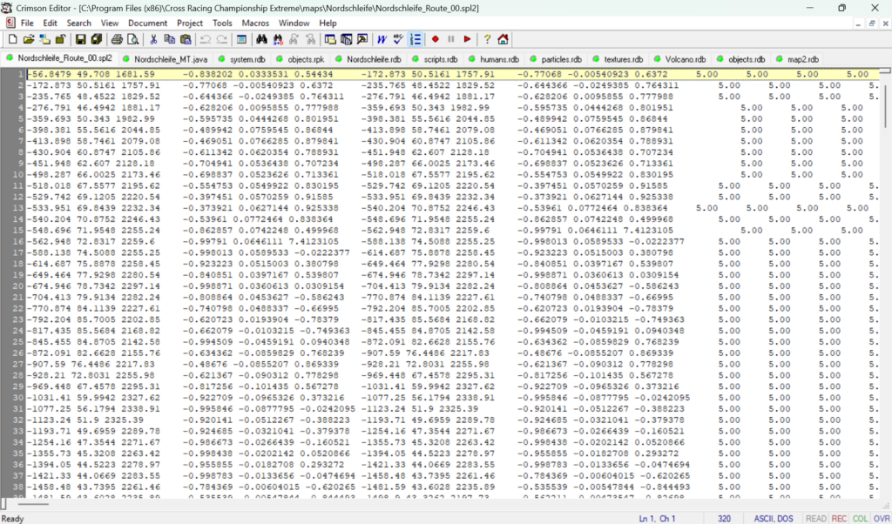Place cursor on the line starting -1031.41 59.9942

(x=454, y=398)
